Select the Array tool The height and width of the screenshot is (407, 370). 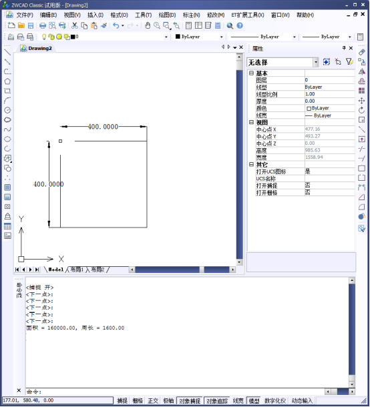(362, 91)
